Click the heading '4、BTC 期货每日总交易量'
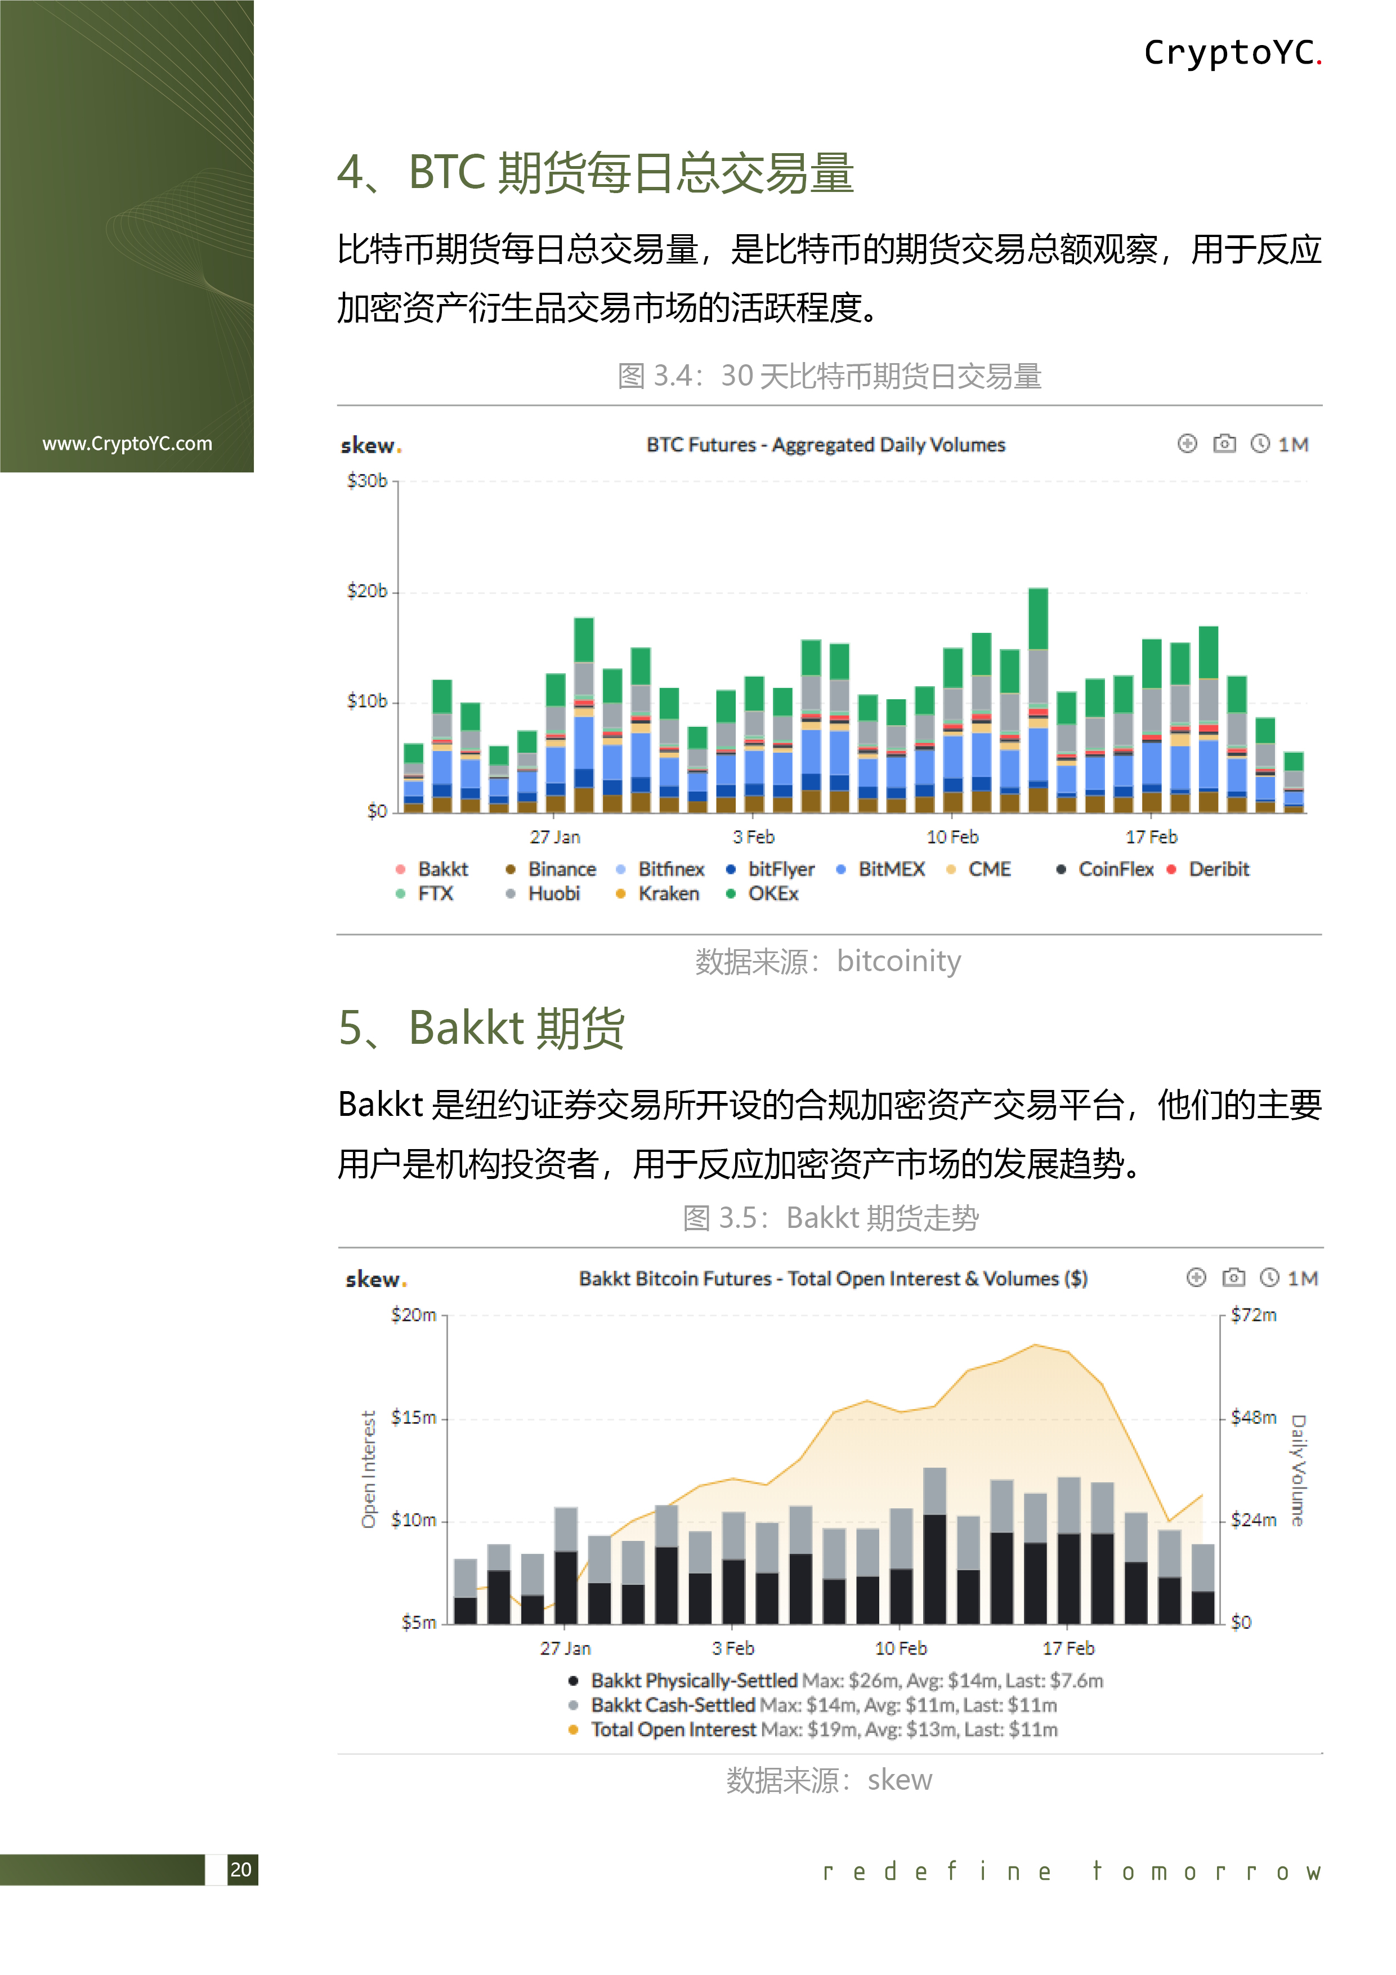Viewport: 1396px width, 1975px height. click(x=595, y=173)
